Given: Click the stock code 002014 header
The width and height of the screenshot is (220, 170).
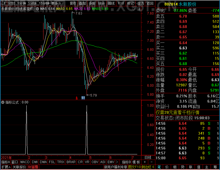Looking at the screenshot, I should (171, 4).
